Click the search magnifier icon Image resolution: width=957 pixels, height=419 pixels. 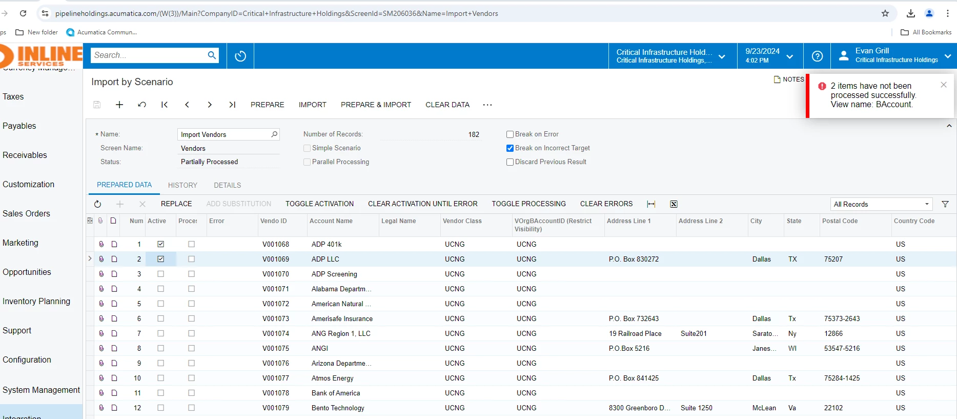click(x=212, y=55)
